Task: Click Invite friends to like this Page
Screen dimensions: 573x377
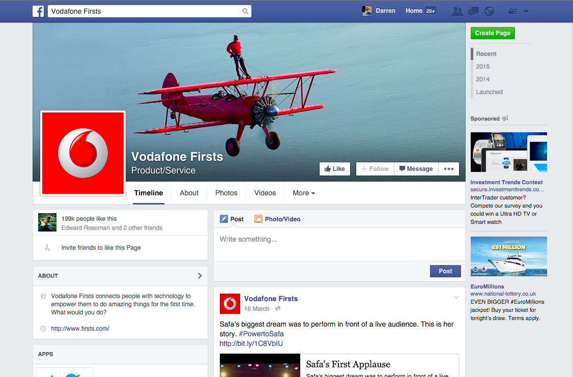Action: (101, 248)
